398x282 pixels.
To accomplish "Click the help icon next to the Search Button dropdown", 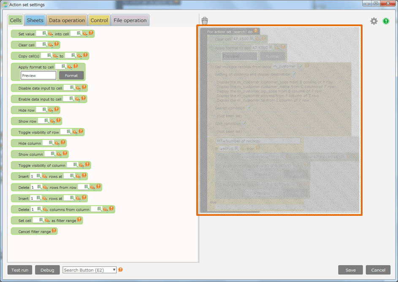I will coord(120,270).
